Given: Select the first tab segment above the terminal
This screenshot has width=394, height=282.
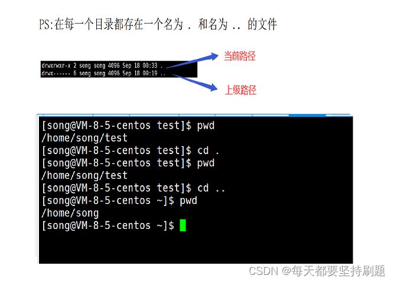Looking at the screenshot, I should click(68, 115).
